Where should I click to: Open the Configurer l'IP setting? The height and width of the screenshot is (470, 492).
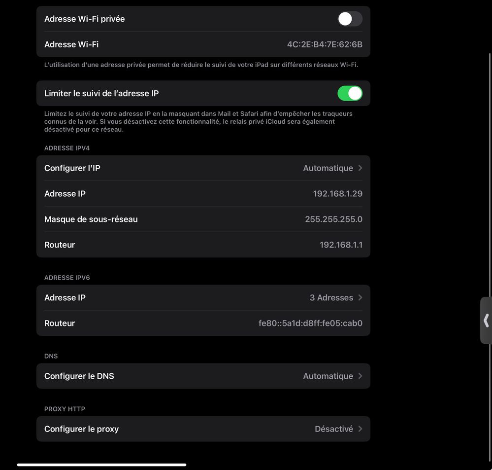[x=72, y=168]
